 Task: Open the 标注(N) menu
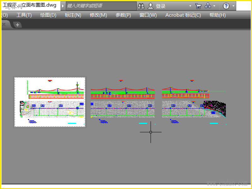click(x=73, y=15)
